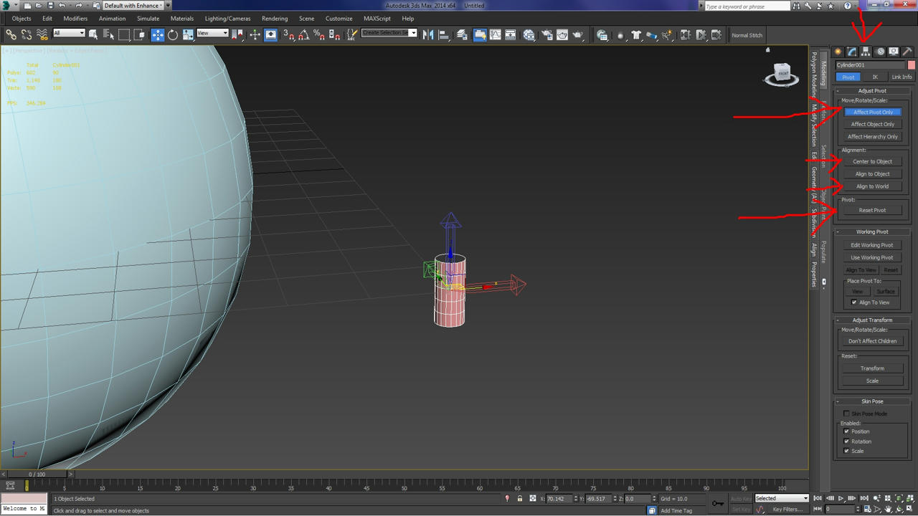The width and height of the screenshot is (918, 516).
Task: Choose the Rectangular Selection Region tool
Action: tap(124, 34)
